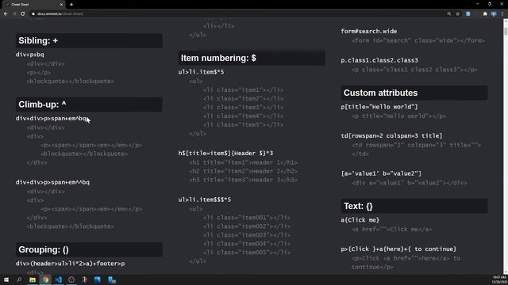508x285 pixels.
Task: Click the '<h1 title="item1">Header 1</h1>' output line
Action: tap(244, 162)
